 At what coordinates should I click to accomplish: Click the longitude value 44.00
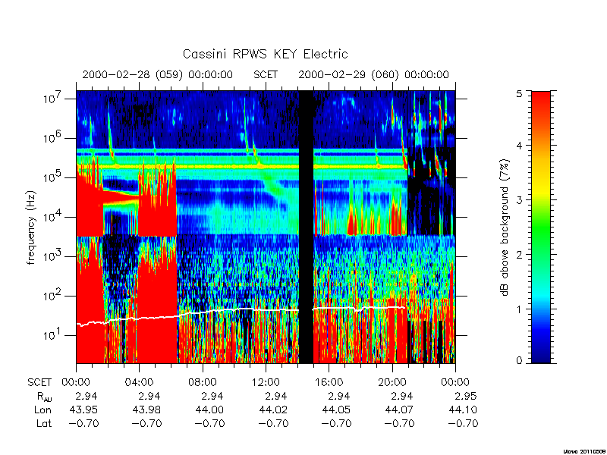[x=209, y=409]
